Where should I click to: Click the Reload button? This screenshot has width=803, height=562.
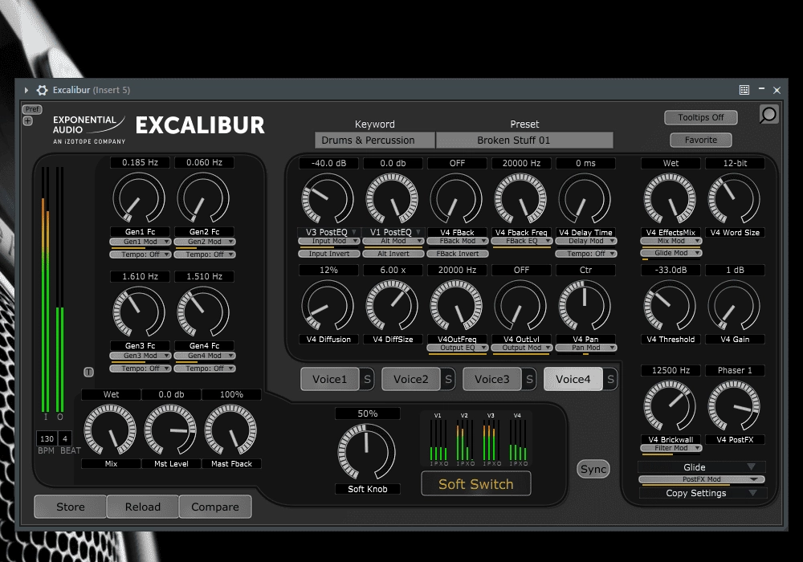(142, 507)
